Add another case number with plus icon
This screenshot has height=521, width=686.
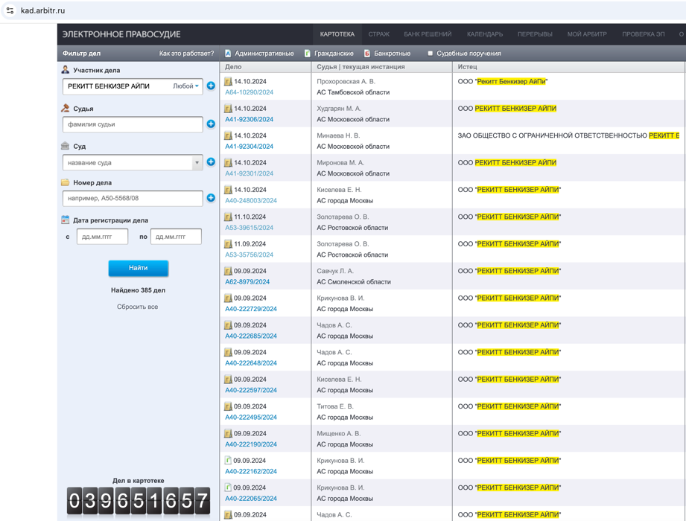(211, 197)
